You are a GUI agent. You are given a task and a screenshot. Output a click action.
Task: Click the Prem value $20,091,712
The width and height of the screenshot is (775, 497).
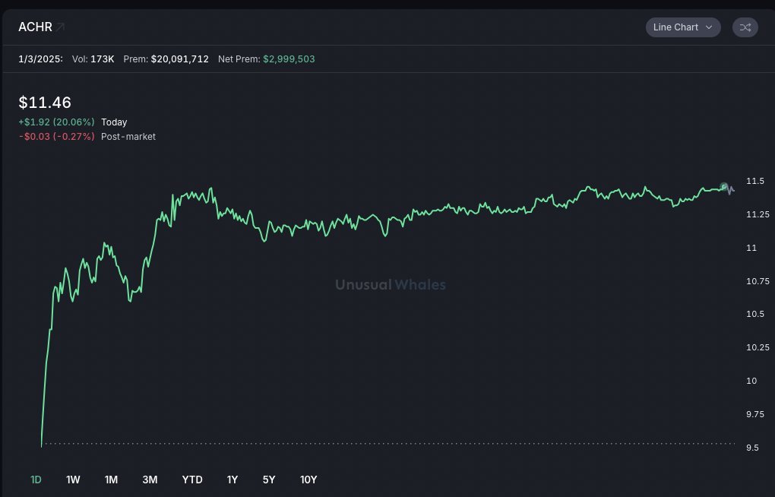(179, 59)
